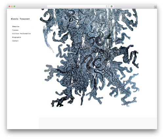Close the browser window with red button

pyautogui.click(x=10, y=6)
